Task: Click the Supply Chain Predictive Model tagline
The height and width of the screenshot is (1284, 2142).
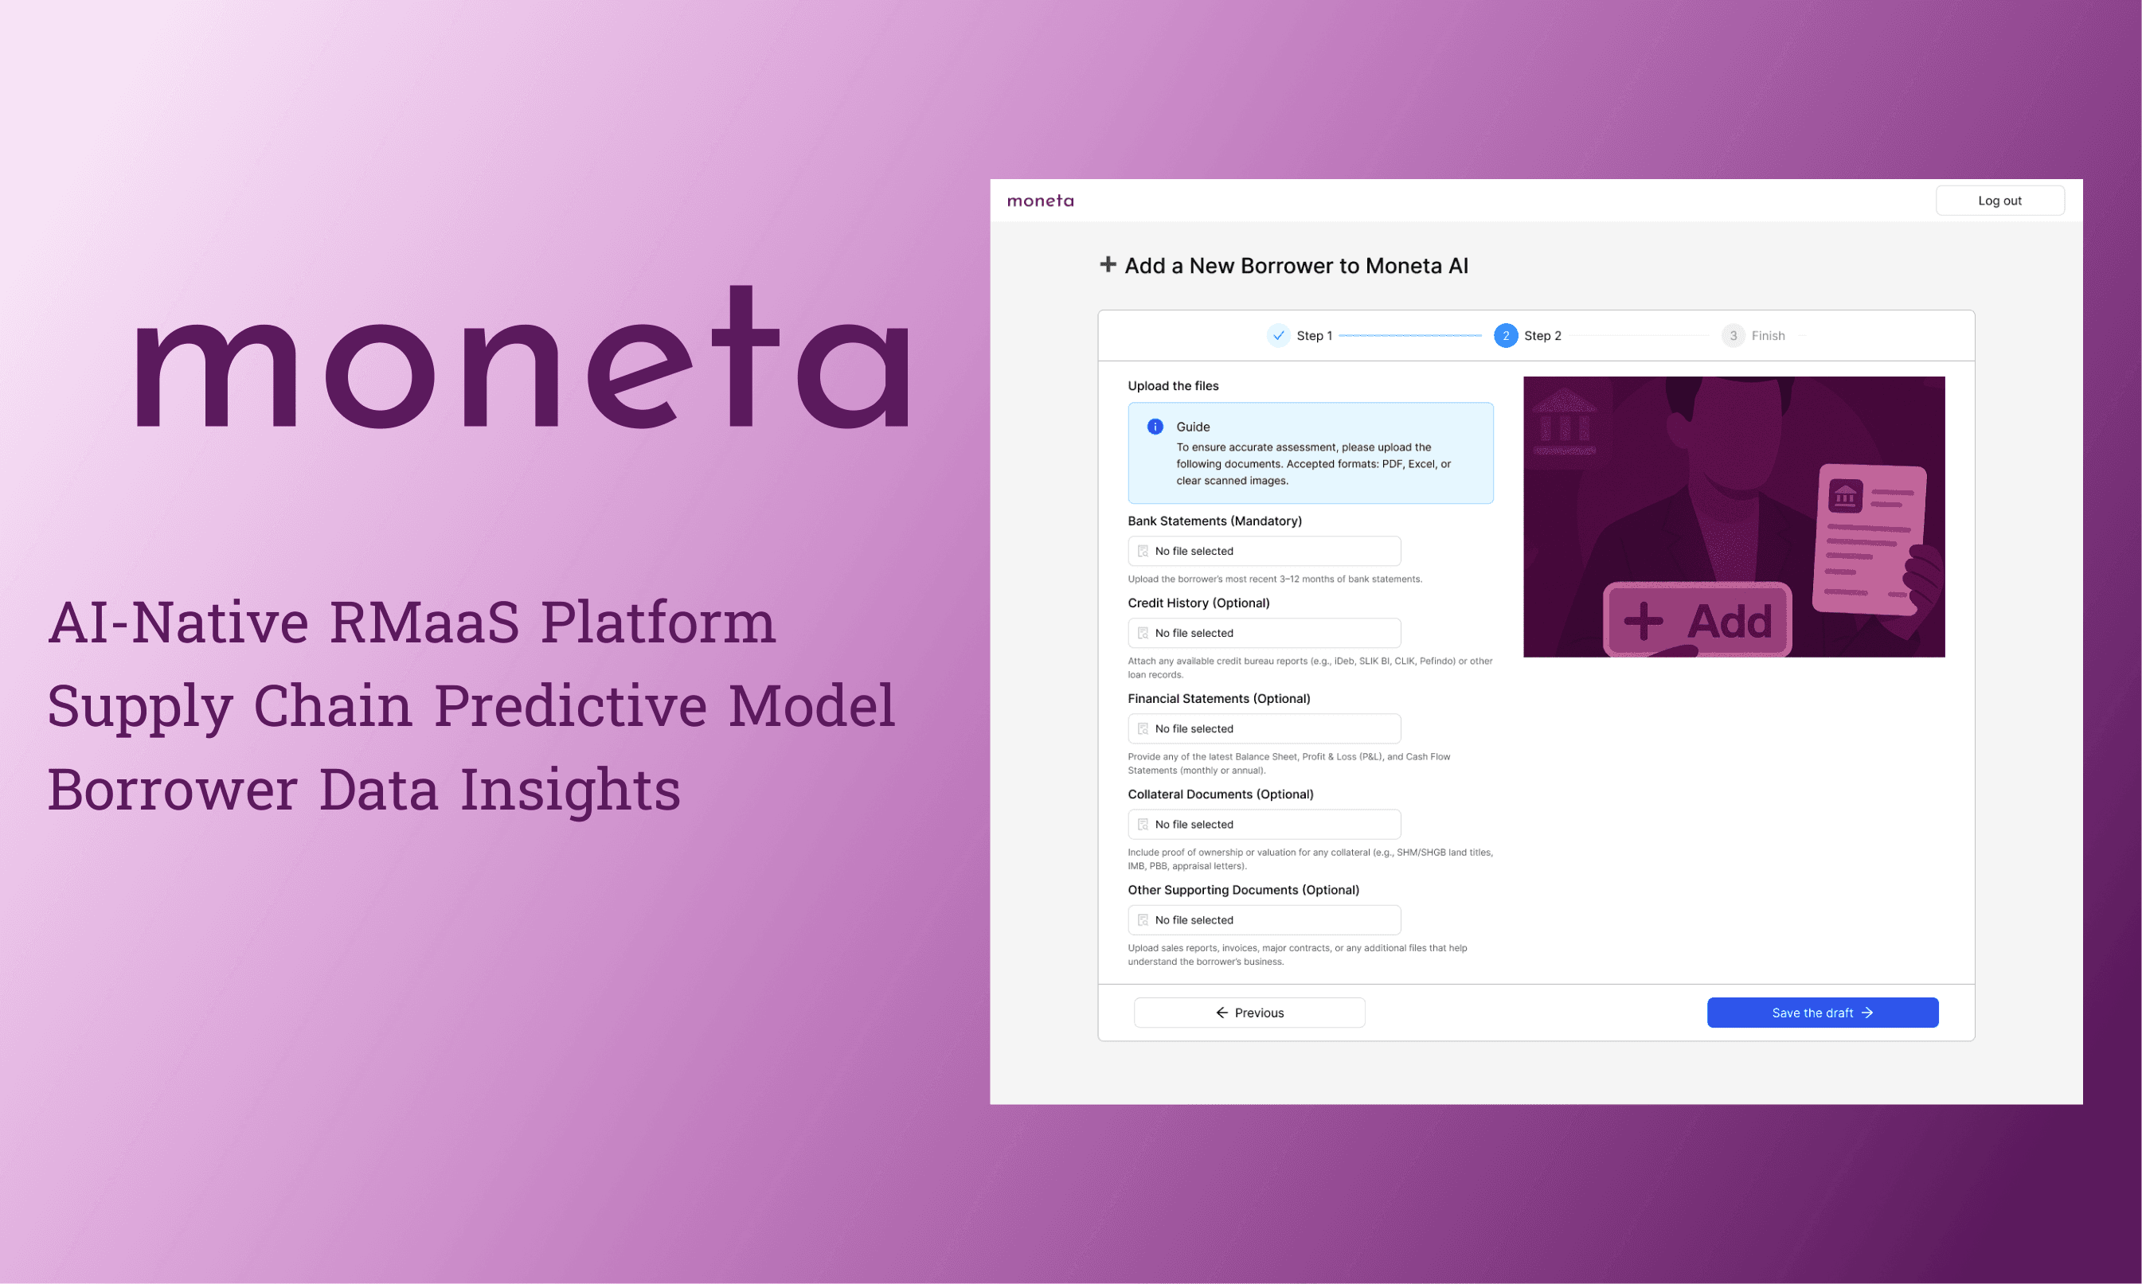Action: (x=471, y=707)
